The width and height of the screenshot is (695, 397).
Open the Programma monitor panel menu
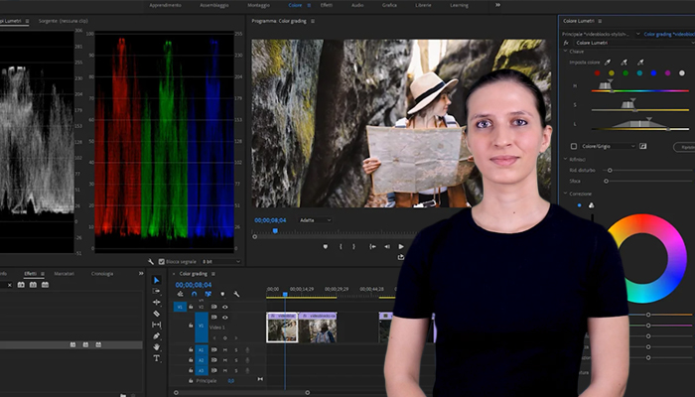[313, 21]
